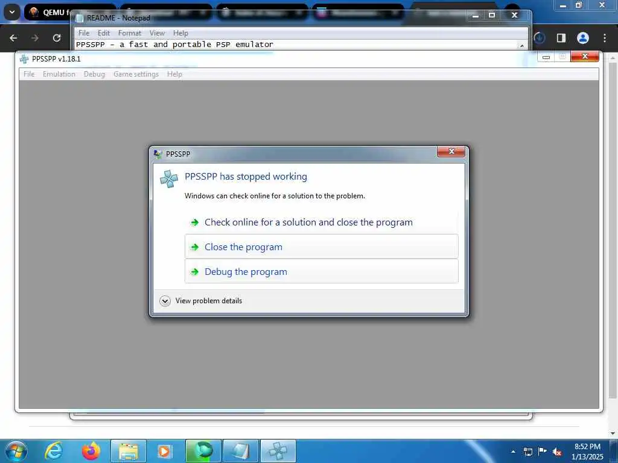618x463 pixels.
Task: Open browser three-dot menu
Action: point(605,38)
